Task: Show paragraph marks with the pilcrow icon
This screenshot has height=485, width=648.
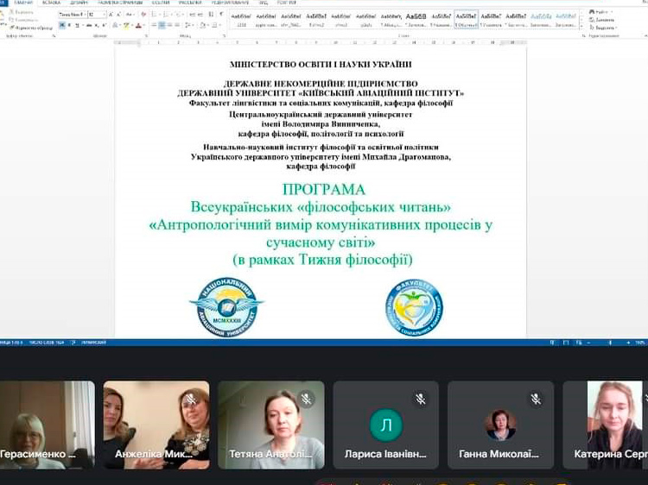Action: [x=223, y=15]
